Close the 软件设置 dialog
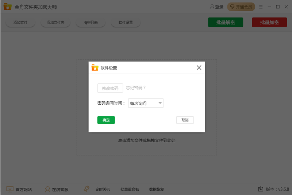Viewport: 292px width, 195px height. pyautogui.click(x=199, y=68)
